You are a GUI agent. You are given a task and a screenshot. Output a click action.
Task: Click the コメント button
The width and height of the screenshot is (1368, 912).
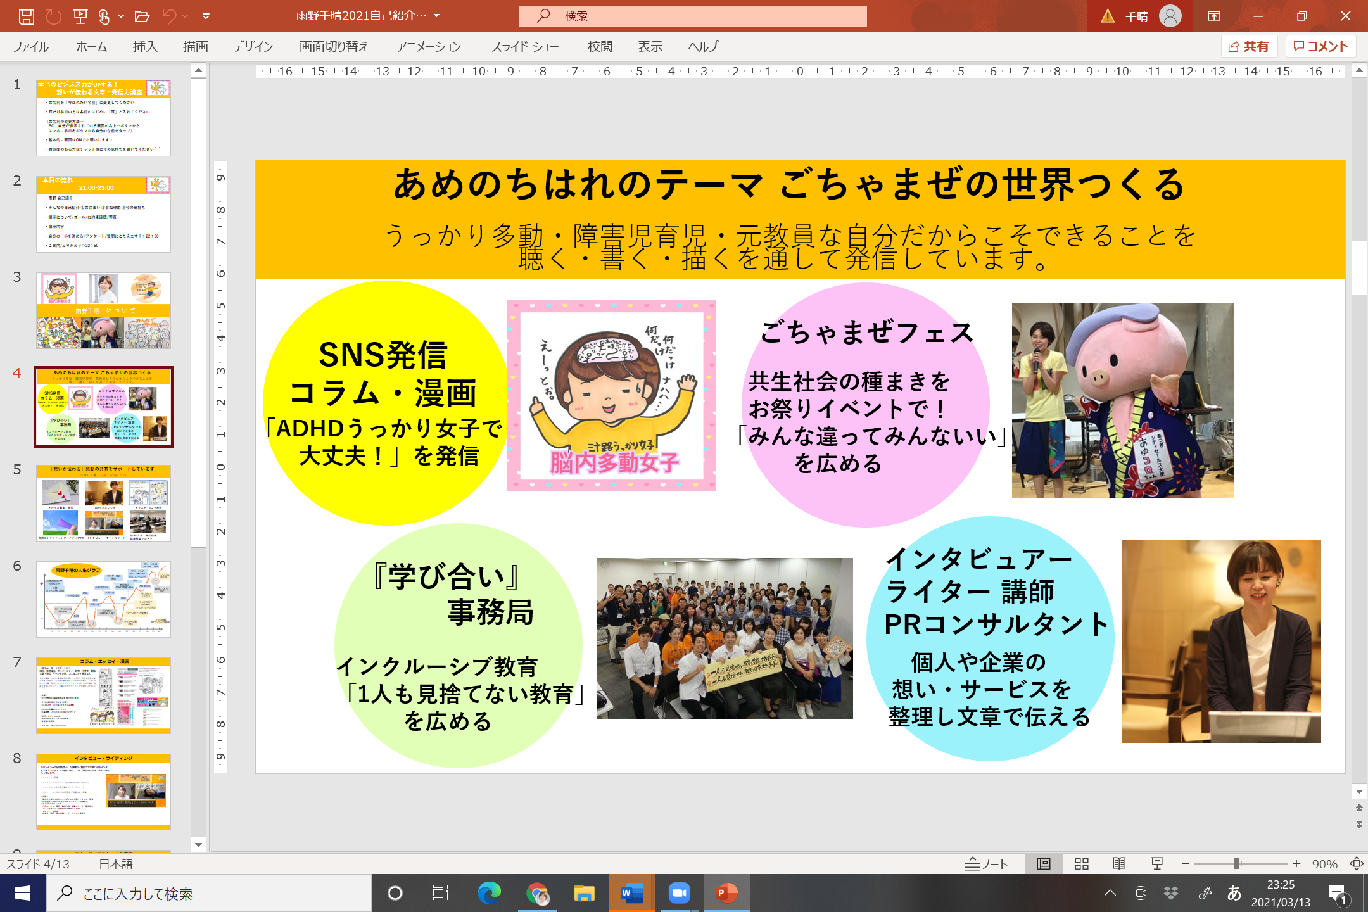point(1320,47)
